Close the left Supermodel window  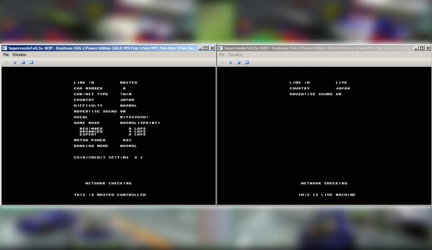[212, 48]
